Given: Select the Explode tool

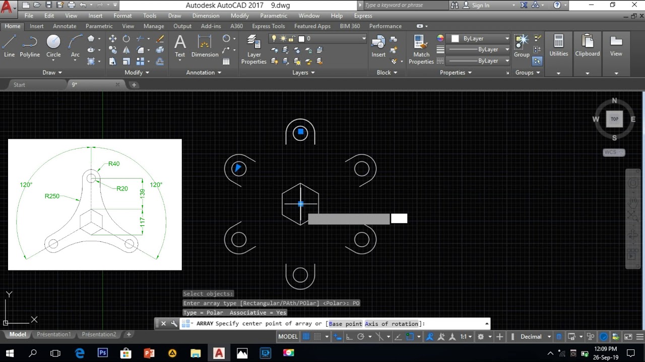Looking at the screenshot, I should [x=160, y=50].
